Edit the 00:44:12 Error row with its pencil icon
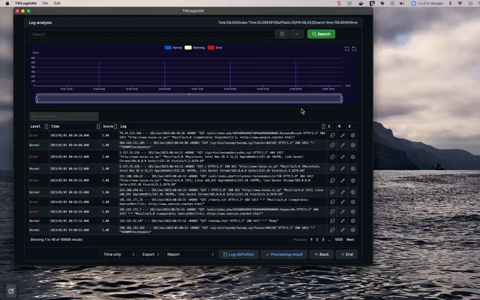 (x=343, y=157)
